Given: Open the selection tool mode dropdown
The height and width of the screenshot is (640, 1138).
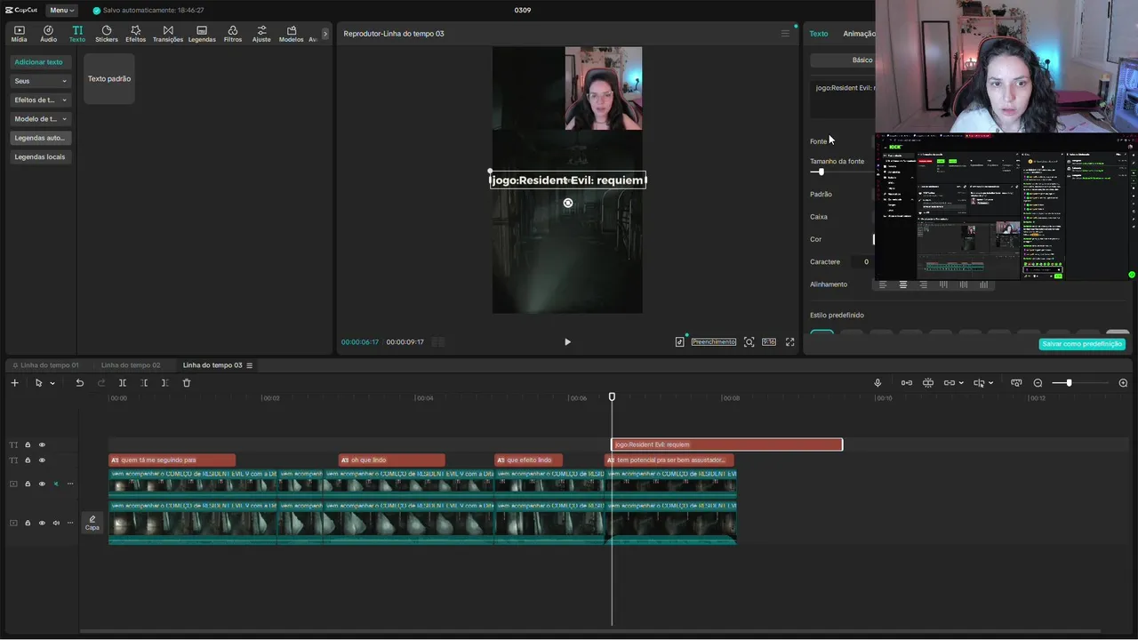Looking at the screenshot, I should [x=52, y=383].
